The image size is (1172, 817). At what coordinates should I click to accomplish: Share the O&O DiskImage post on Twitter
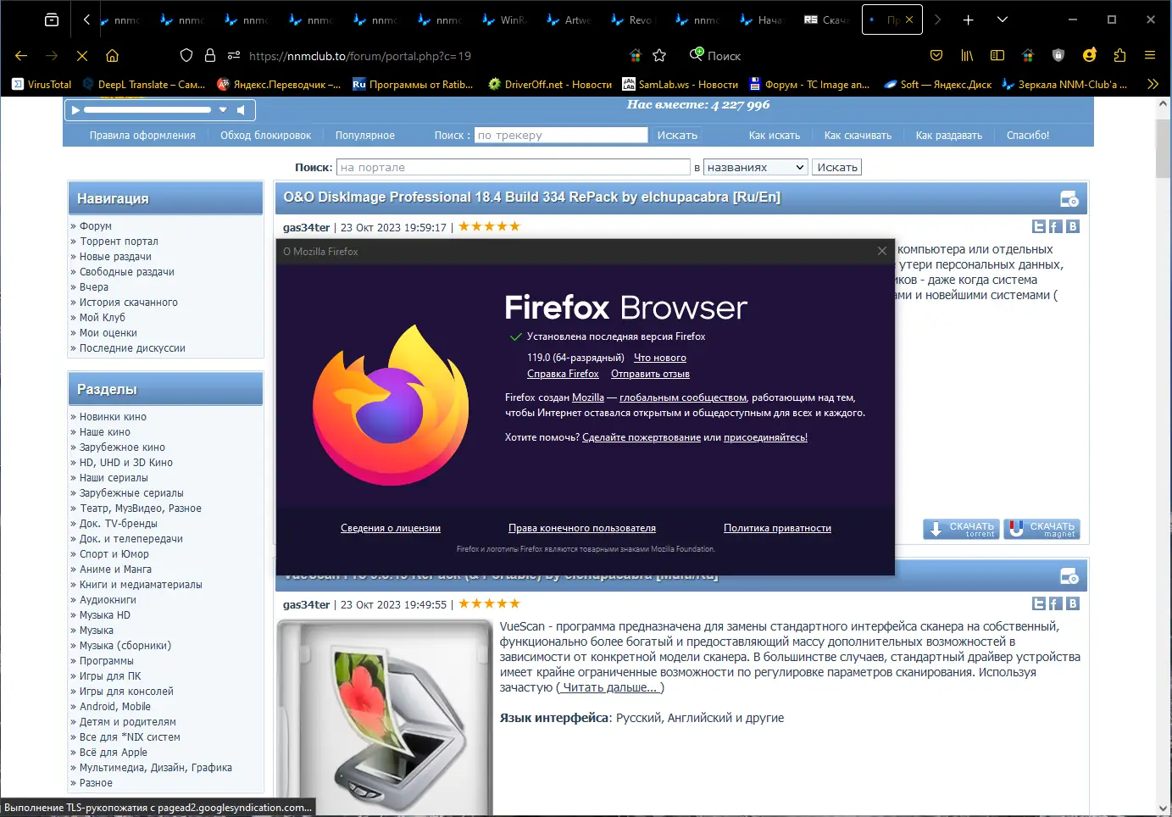coord(1039,226)
